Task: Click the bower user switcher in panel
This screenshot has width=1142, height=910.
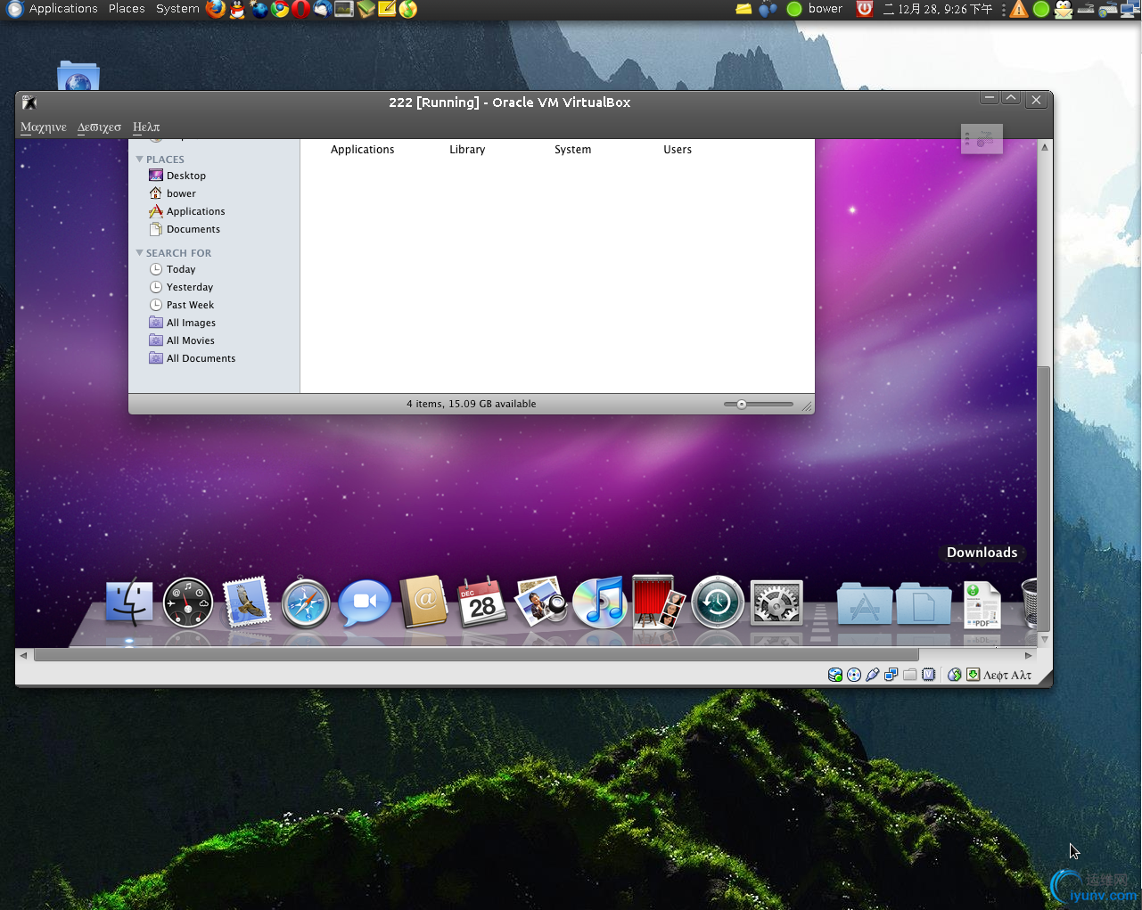Action: 826,9
